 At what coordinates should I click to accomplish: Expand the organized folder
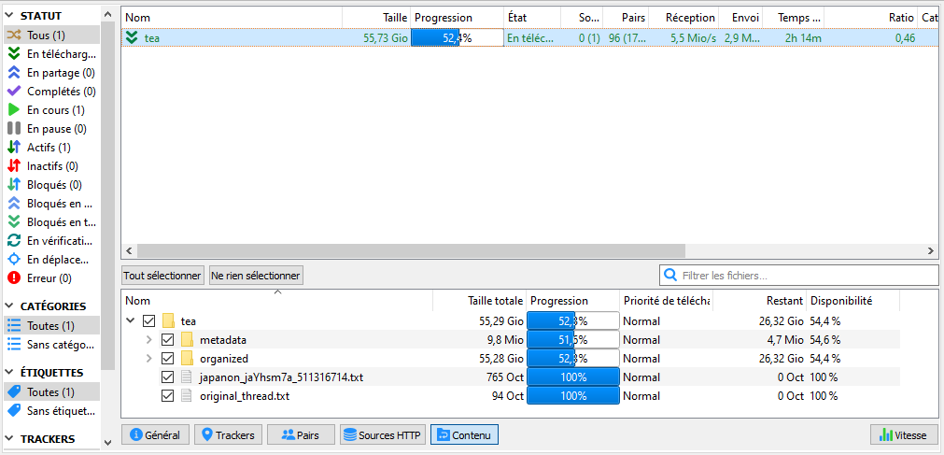(x=149, y=359)
